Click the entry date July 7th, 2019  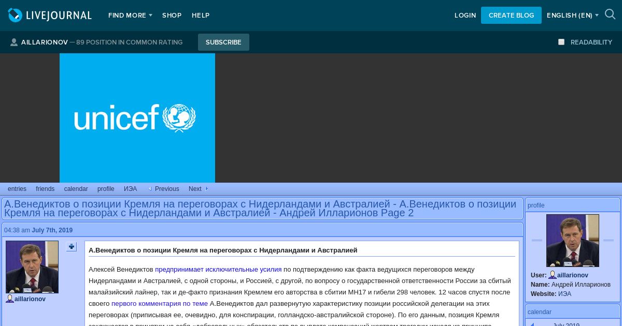pos(52,230)
